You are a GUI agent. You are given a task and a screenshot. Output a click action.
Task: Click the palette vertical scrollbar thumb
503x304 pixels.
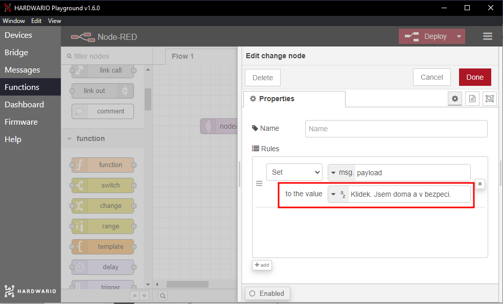[x=148, y=100]
